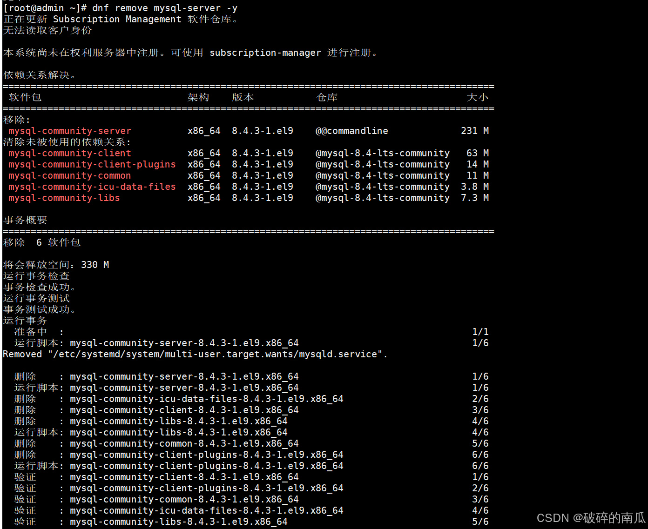Select the 软件包 column header

[24, 97]
